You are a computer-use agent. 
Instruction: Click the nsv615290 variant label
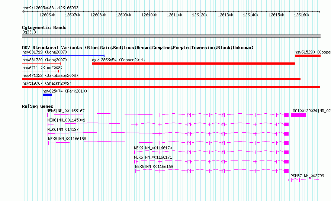(313, 52)
